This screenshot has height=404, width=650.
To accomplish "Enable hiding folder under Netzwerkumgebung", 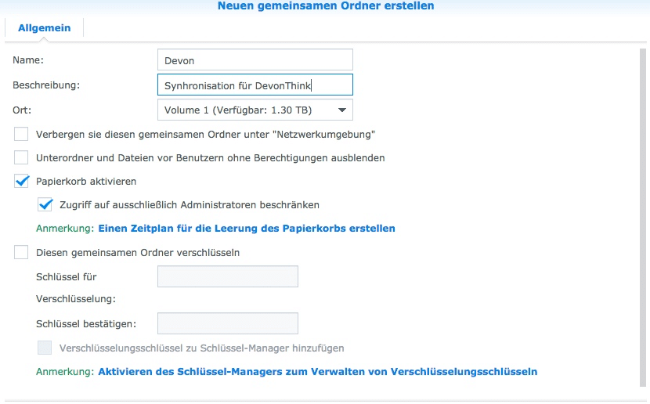I will coord(21,135).
